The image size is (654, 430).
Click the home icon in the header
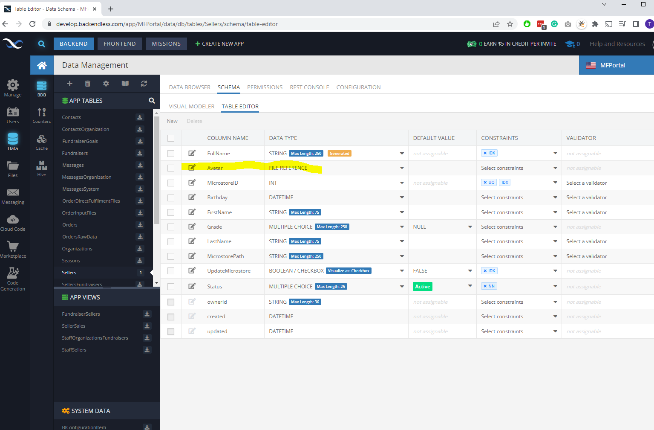(42, 65)
